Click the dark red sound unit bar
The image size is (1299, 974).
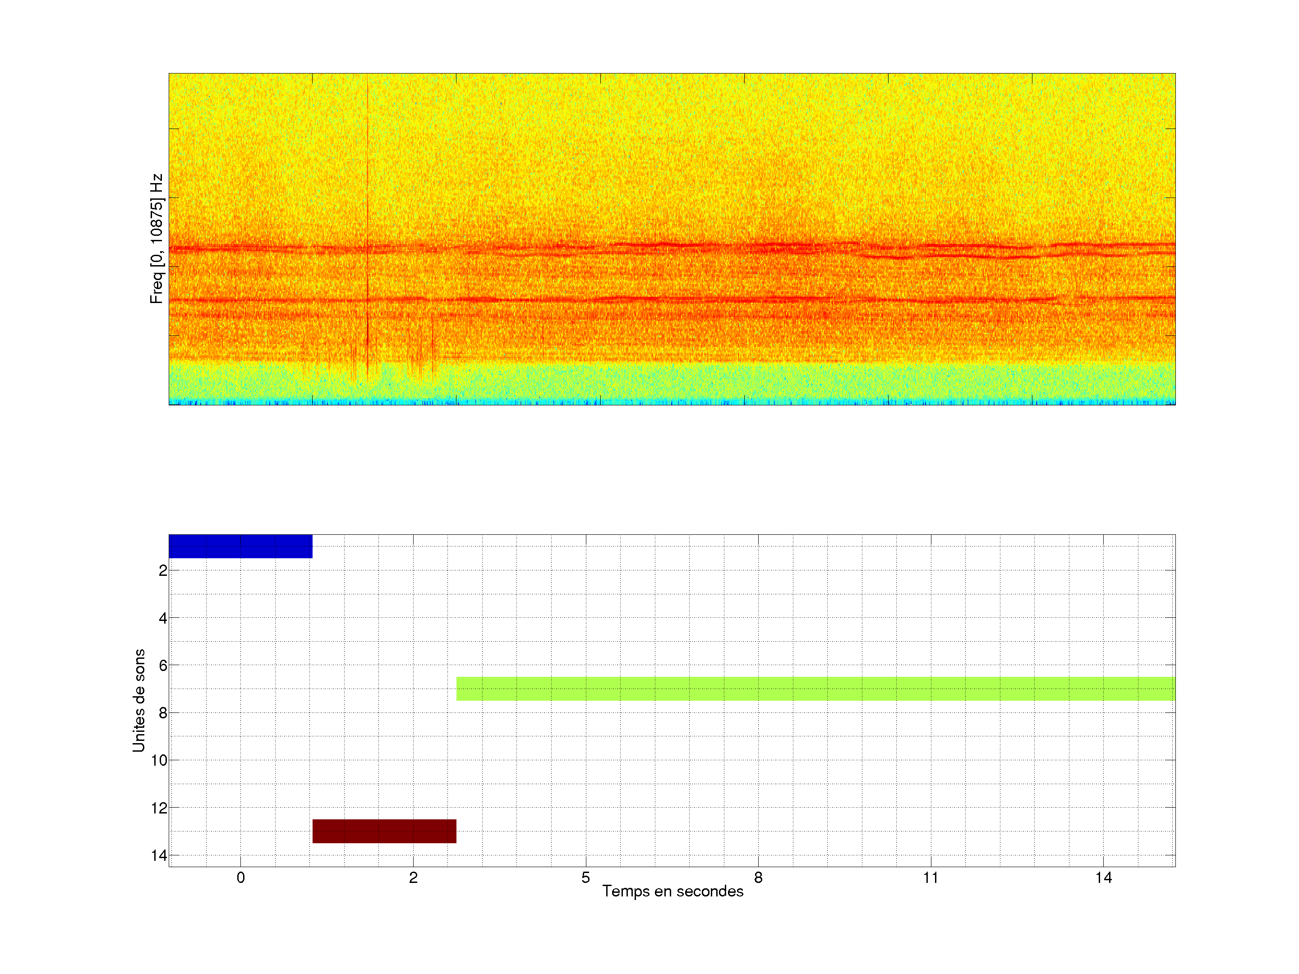pos(384,831)
